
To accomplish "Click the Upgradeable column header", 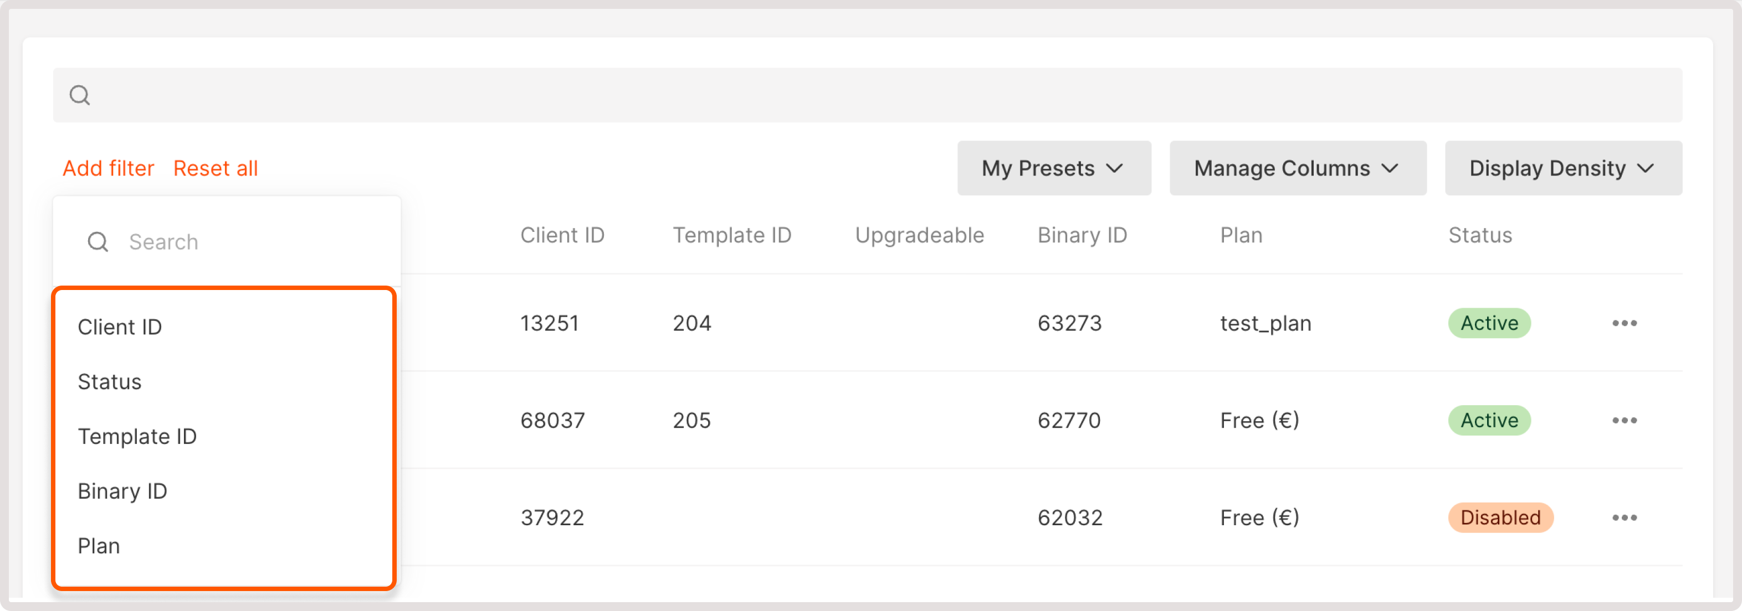I will coord(919,235).
